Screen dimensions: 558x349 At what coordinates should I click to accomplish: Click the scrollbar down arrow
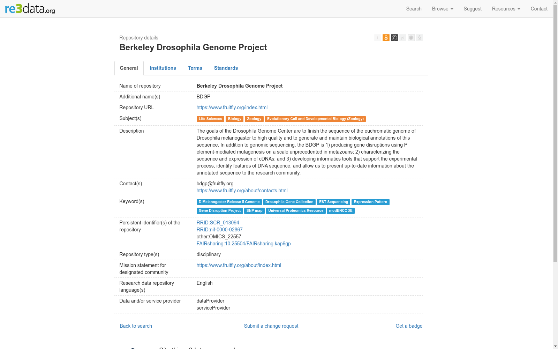(x=555, y=346)
